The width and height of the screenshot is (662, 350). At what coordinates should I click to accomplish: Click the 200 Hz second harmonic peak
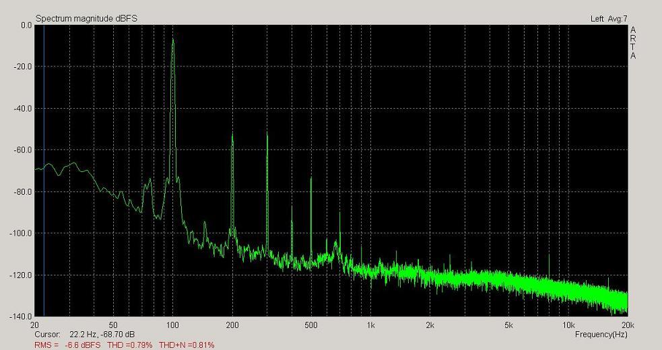tap(233, 136)
